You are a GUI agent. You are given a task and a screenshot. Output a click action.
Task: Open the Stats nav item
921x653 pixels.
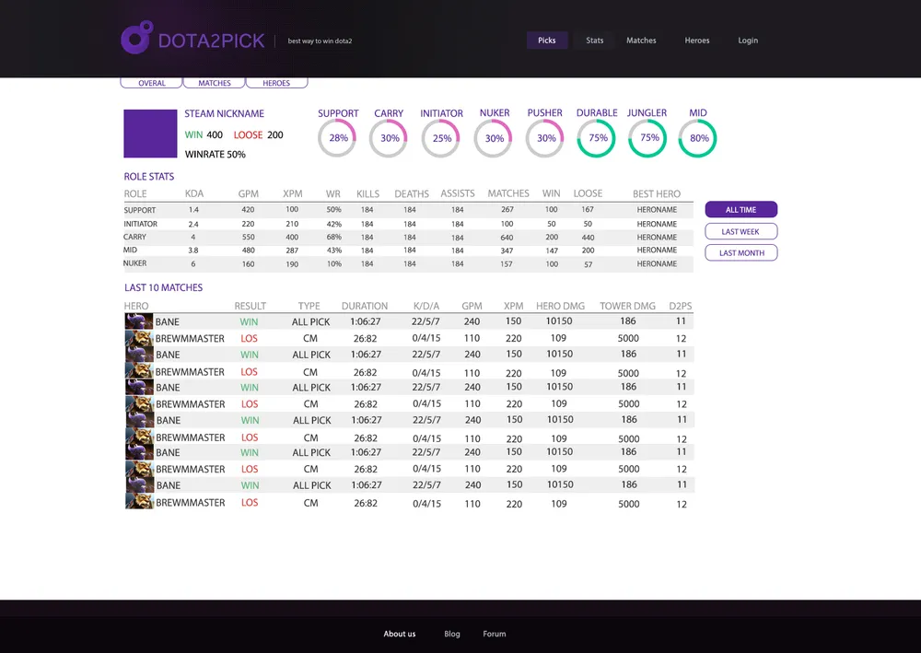pos(594,40)
